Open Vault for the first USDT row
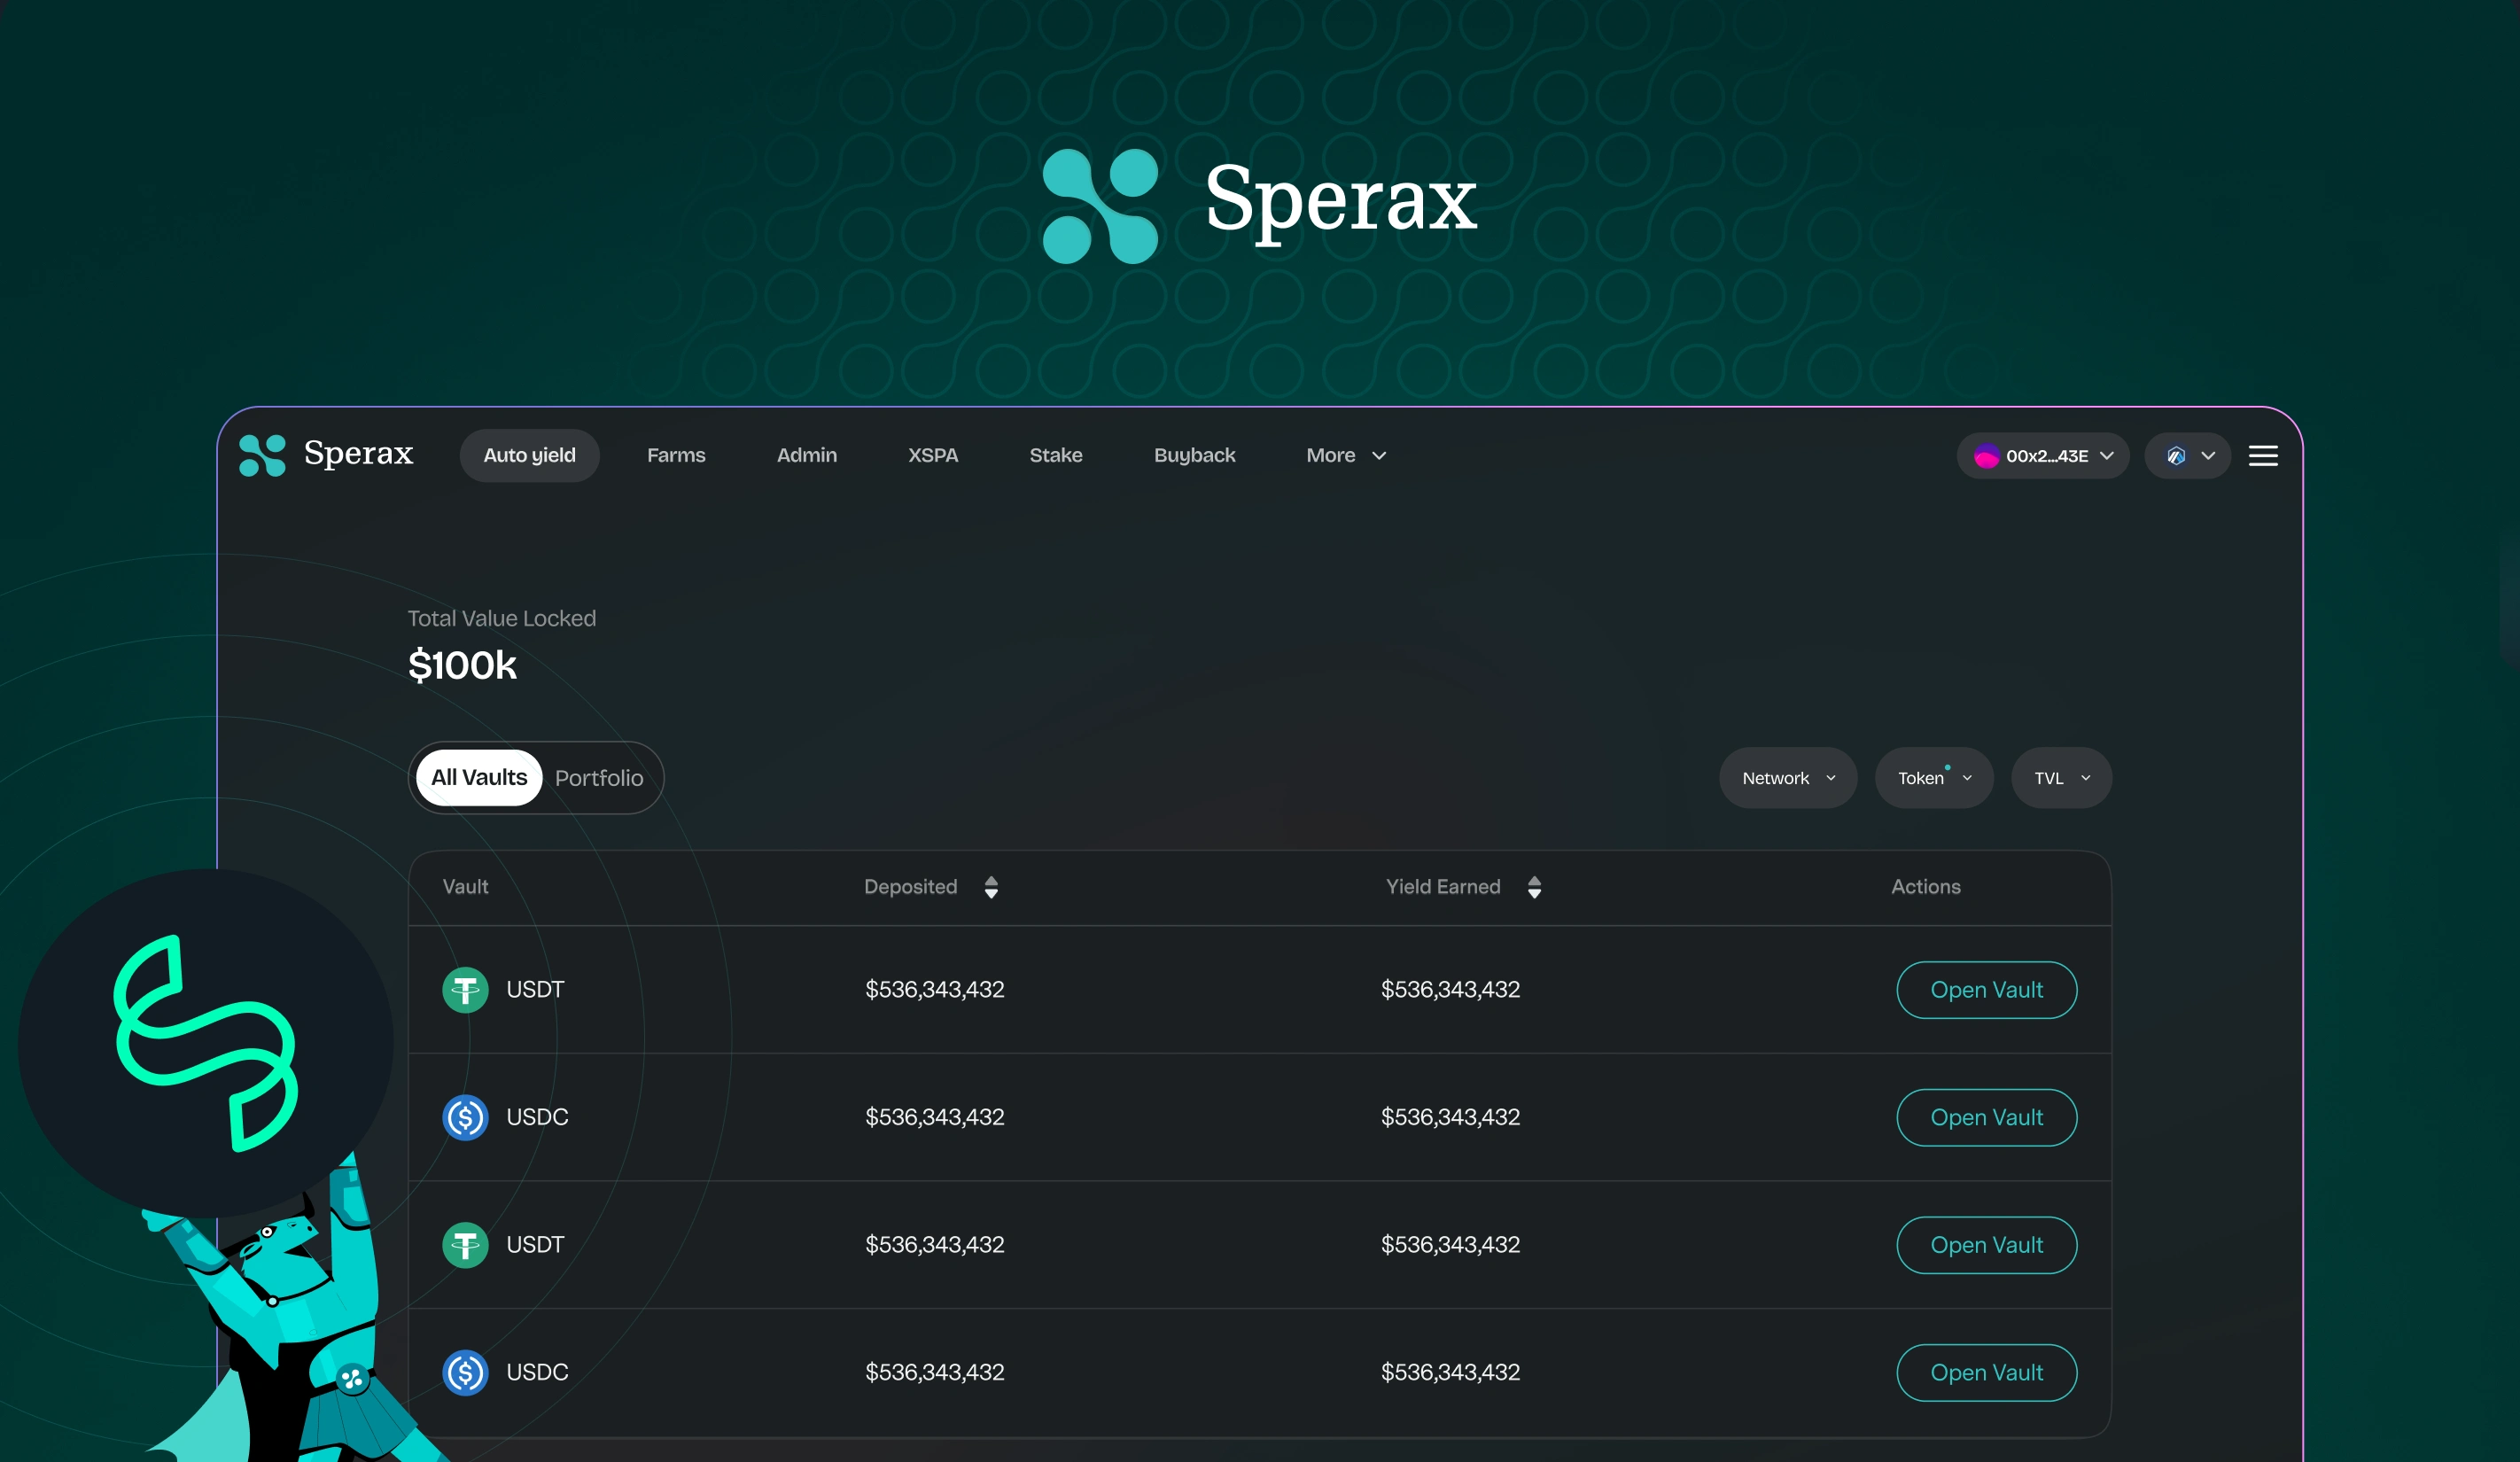The height and width of the screenshot is (1462, 2520). (x=1985, y=990)
